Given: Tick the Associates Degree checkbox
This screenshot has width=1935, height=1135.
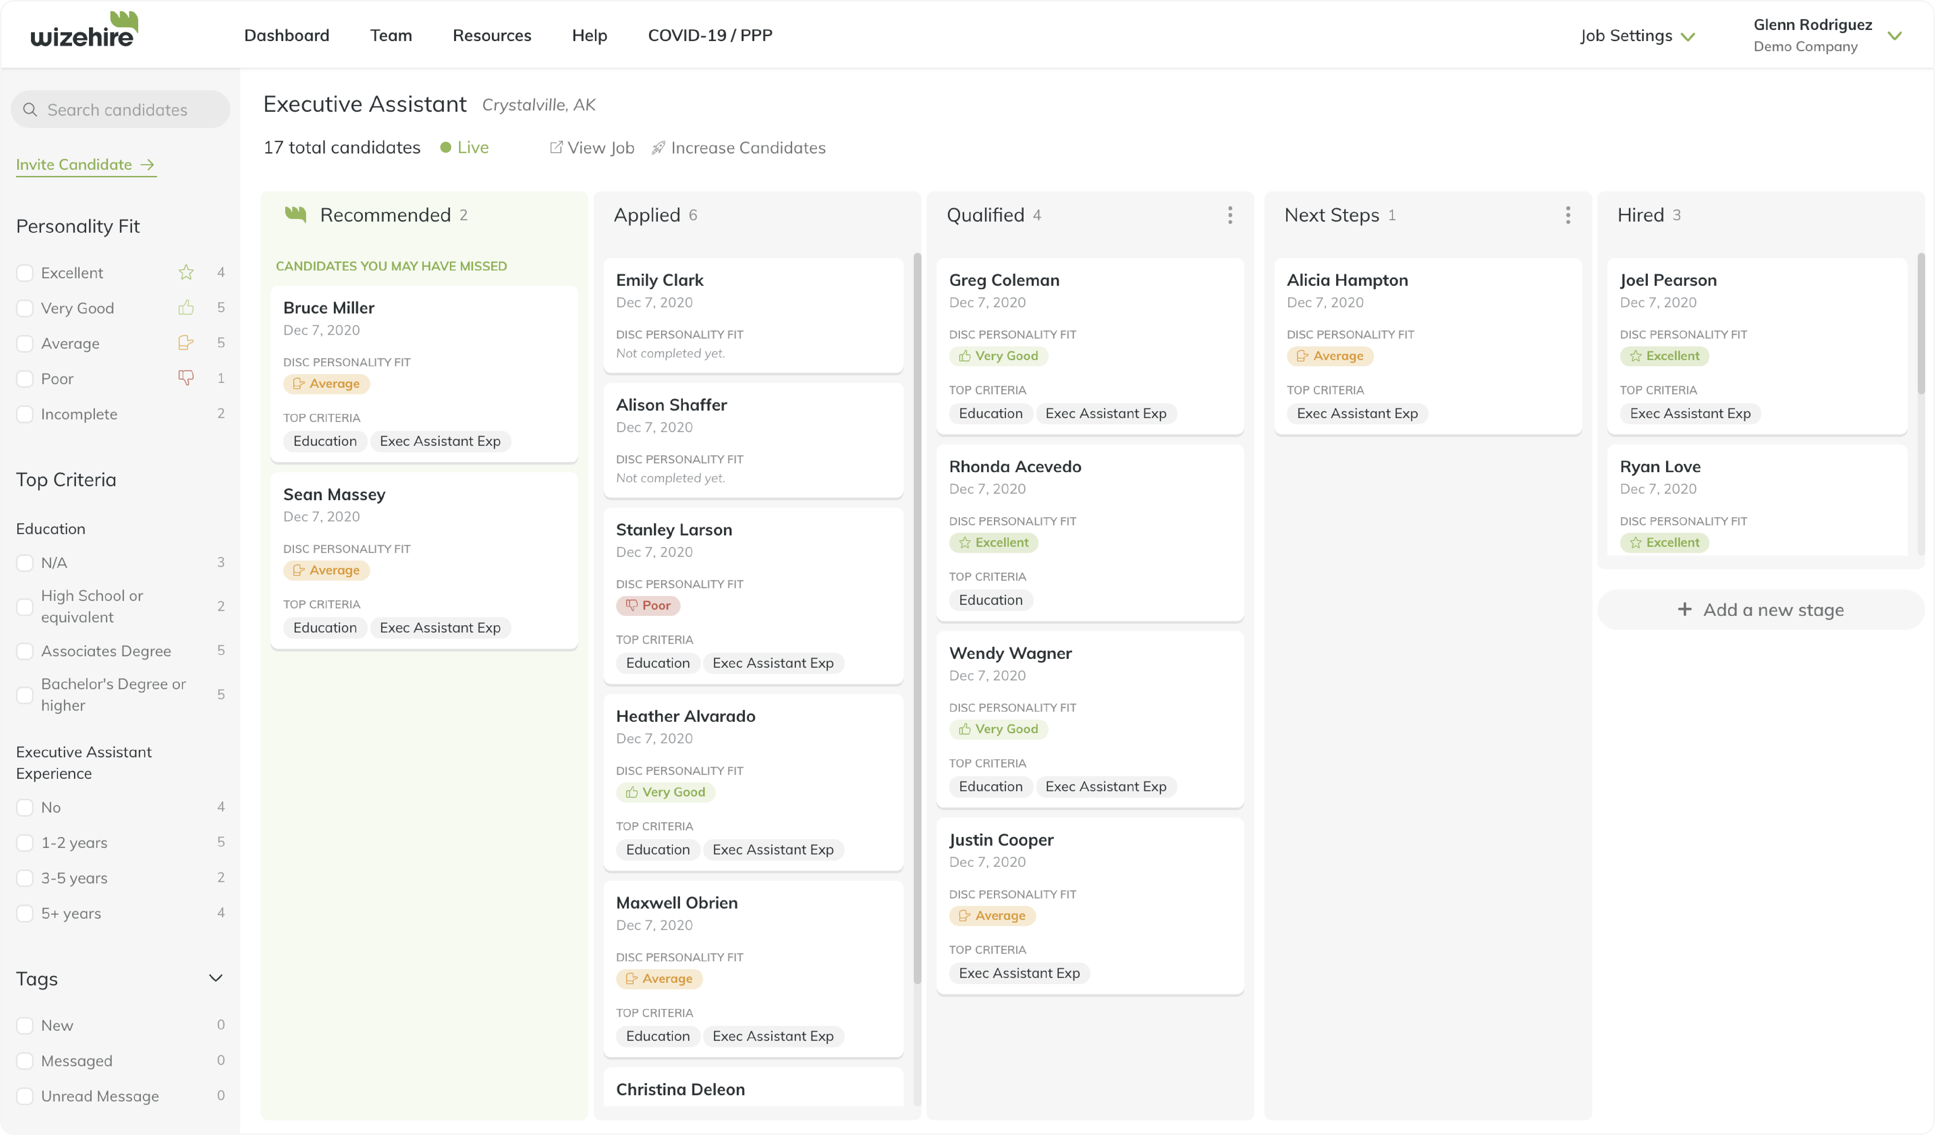Looking at the screenshot, I should pyautogui.click(x=24, y=651).
